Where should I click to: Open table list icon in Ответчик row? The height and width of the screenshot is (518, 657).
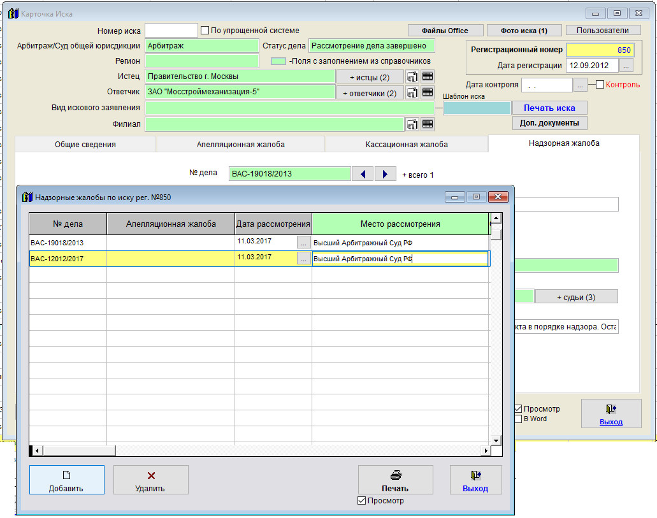pos(427,93)
